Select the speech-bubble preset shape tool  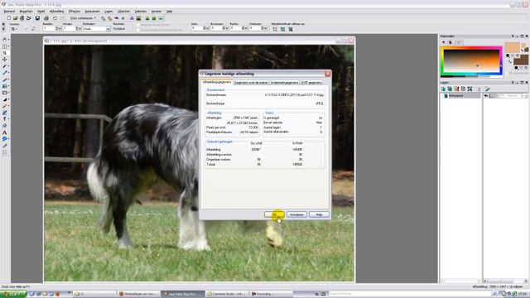coord(5,139)
